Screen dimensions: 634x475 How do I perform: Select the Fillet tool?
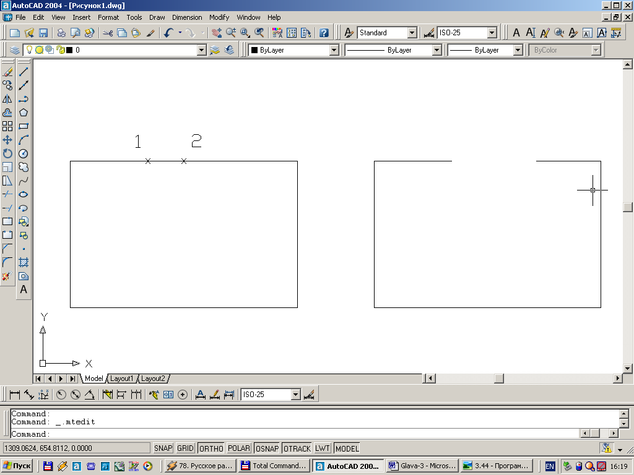coord(7,262)
